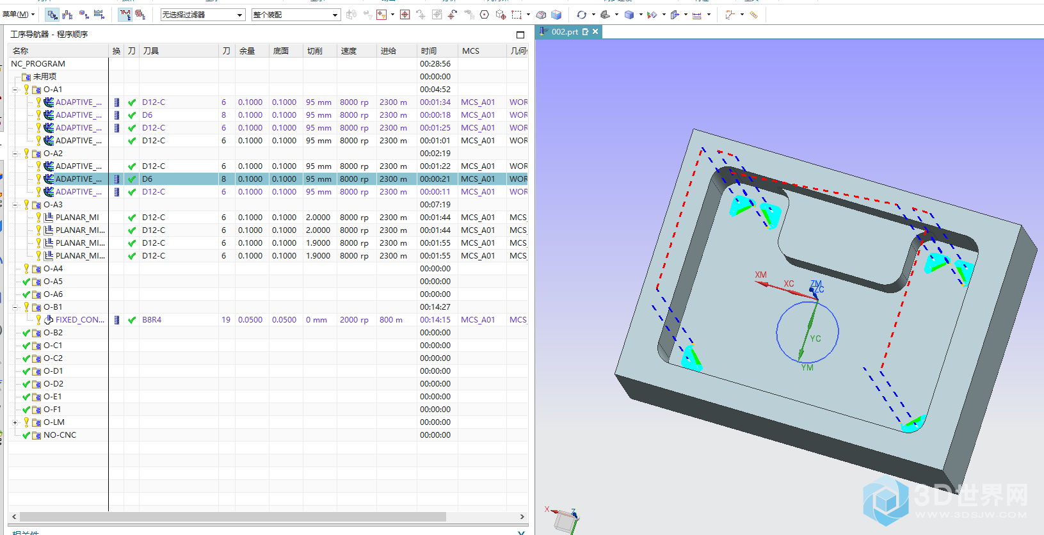Click the red toolpath display icon

click(125, 14)
